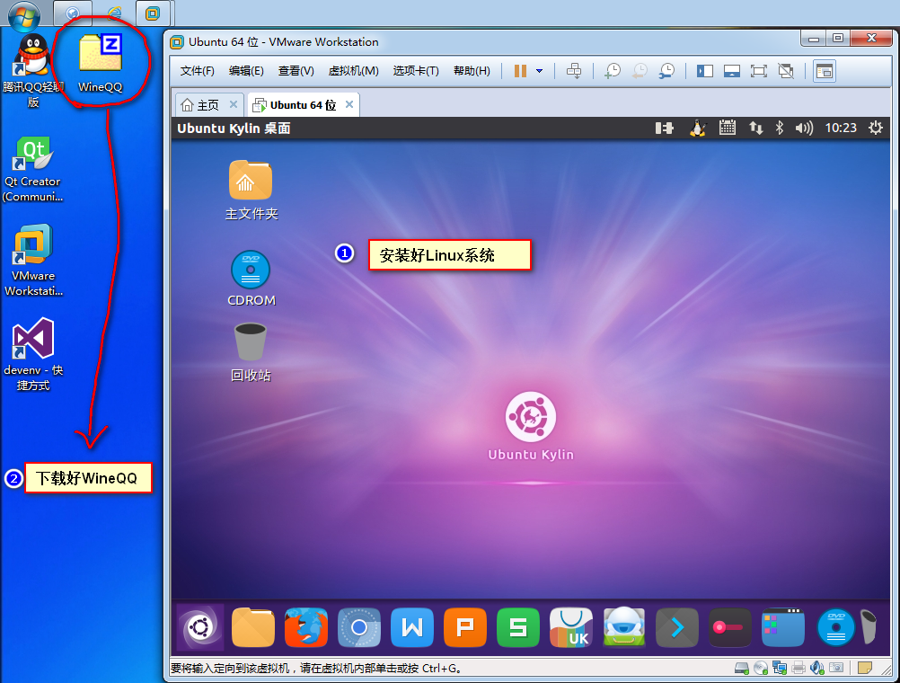Open the power options dropdown arrow
This screenshot has height=683, width=900.
click(540, 70)
